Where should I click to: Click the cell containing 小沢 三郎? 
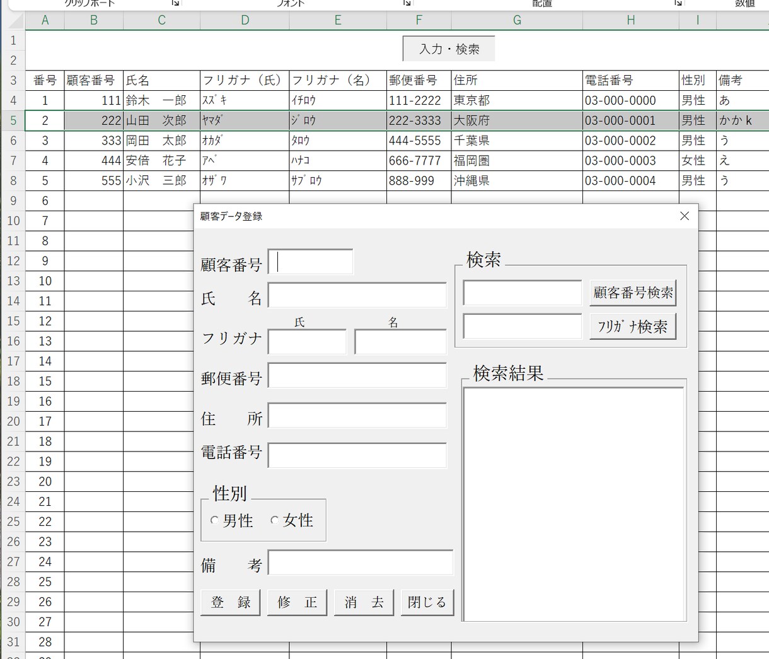point(162,181)
